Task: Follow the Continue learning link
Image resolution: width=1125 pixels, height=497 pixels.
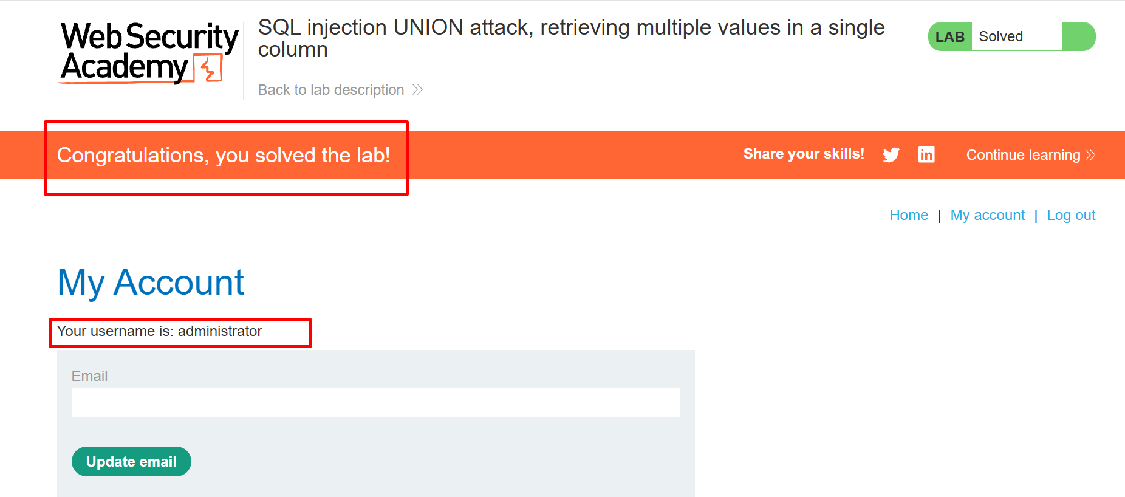Action: 1023,155
